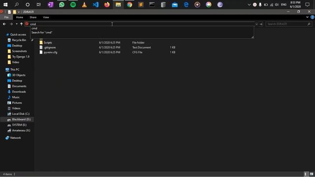Image resolution: width=315 pixels, height=177 pixels.
Task: Open recent locations dropdown
Action: tap(16, 24)
